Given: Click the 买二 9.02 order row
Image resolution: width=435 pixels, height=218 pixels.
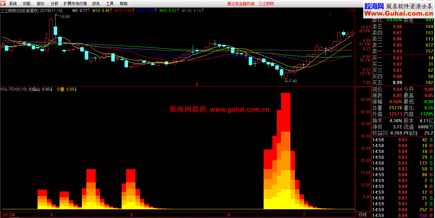Looking at the screenshot, I should click(x=403, y=64).
